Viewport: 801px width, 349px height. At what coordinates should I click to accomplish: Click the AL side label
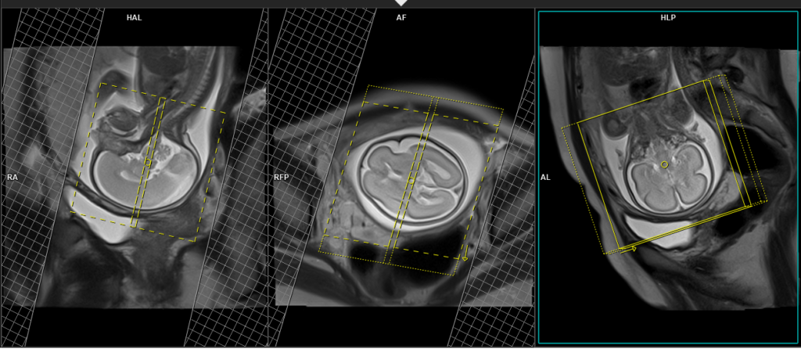[x=545, y=178]
